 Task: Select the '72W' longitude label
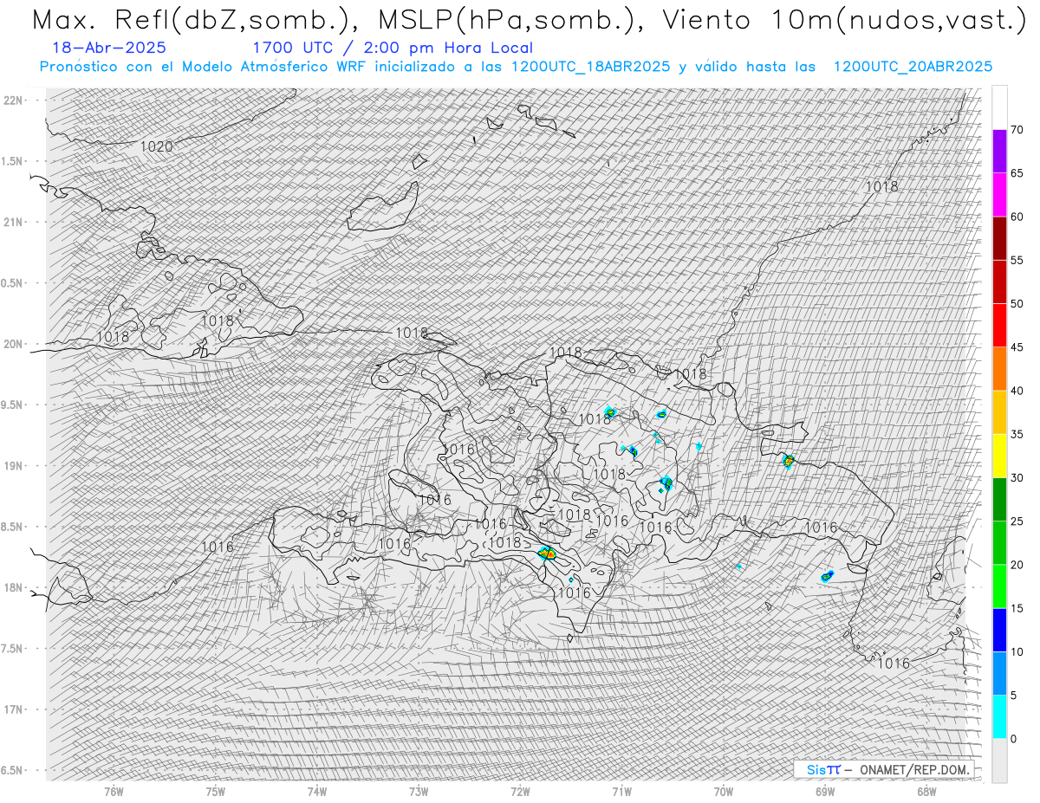pyautogui.click(x=520, y=791)
